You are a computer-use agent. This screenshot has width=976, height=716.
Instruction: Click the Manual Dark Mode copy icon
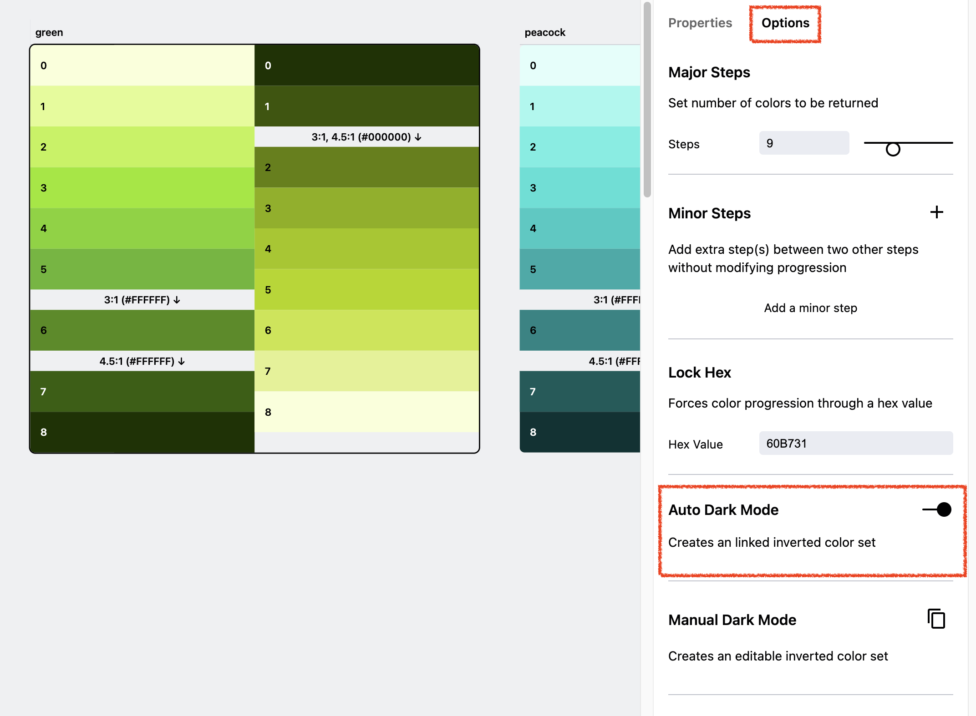coord(936,619)
